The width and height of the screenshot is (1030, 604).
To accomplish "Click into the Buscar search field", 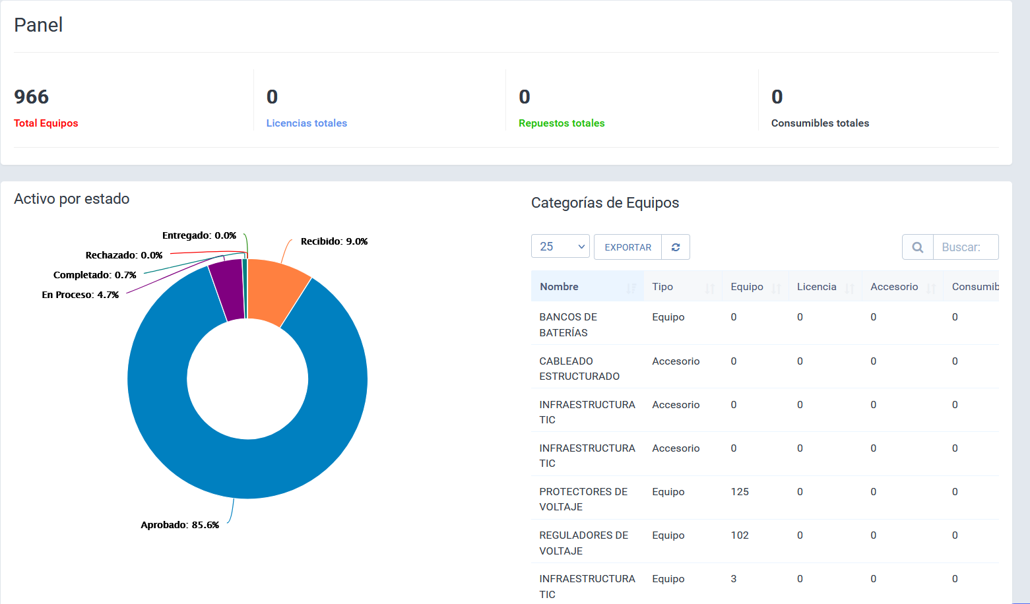I will point(965,247).
